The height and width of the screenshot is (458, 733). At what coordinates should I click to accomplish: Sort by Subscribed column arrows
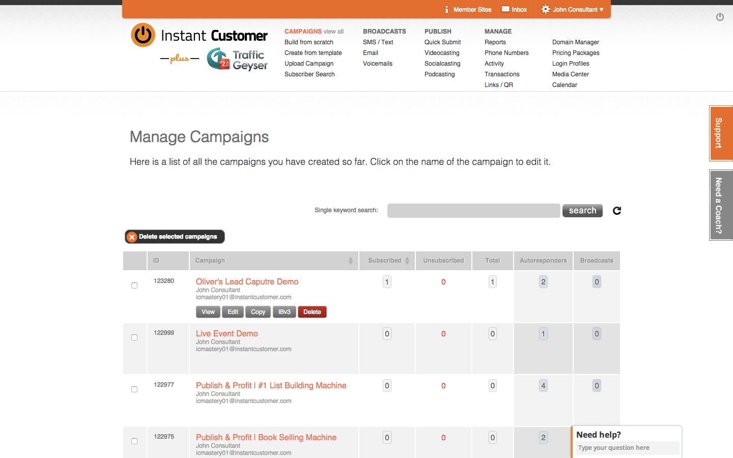point(407,261)
